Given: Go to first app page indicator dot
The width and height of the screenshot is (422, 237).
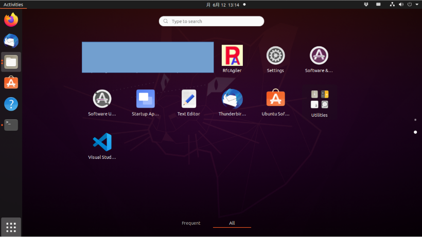Looking at the screenshot, I should (x=415, y=120).
